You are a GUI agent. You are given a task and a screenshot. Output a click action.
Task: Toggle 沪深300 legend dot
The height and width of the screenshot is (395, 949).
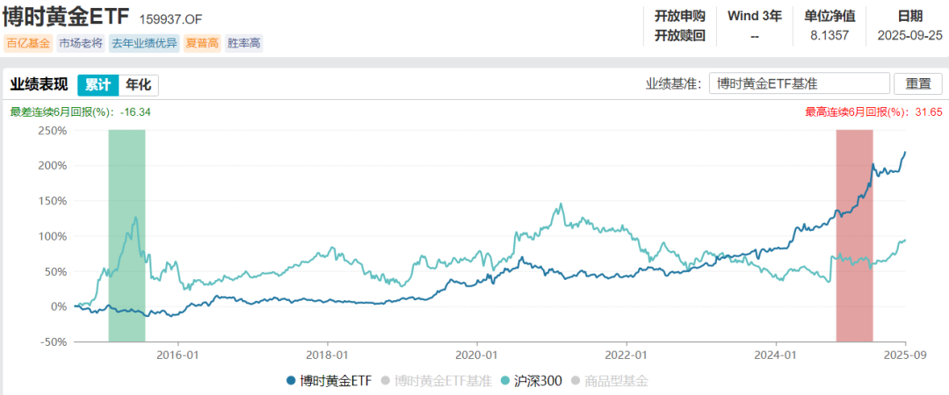(505, 381)
